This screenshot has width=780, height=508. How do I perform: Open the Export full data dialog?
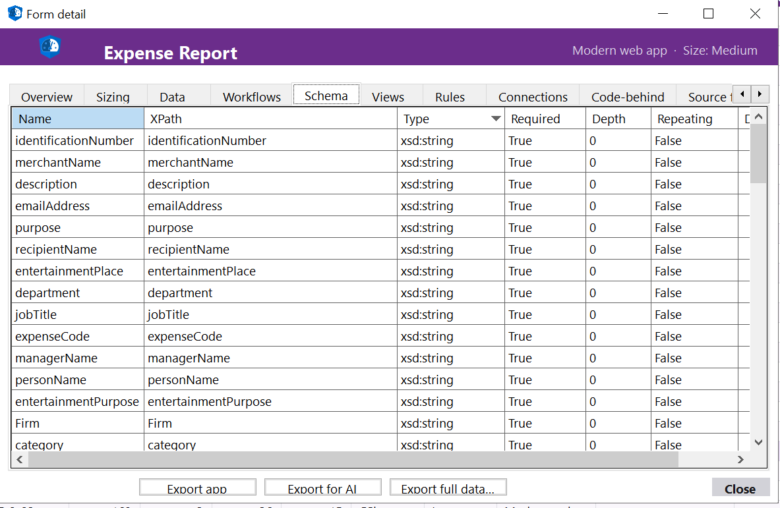pos(448,487)
